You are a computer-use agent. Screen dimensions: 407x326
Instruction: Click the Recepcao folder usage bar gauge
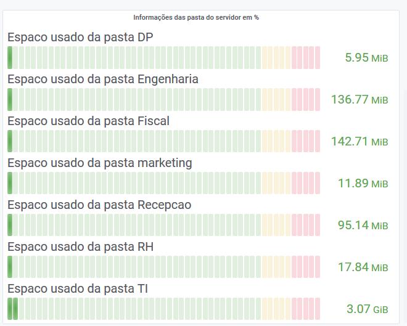click(x=164, y=225)
